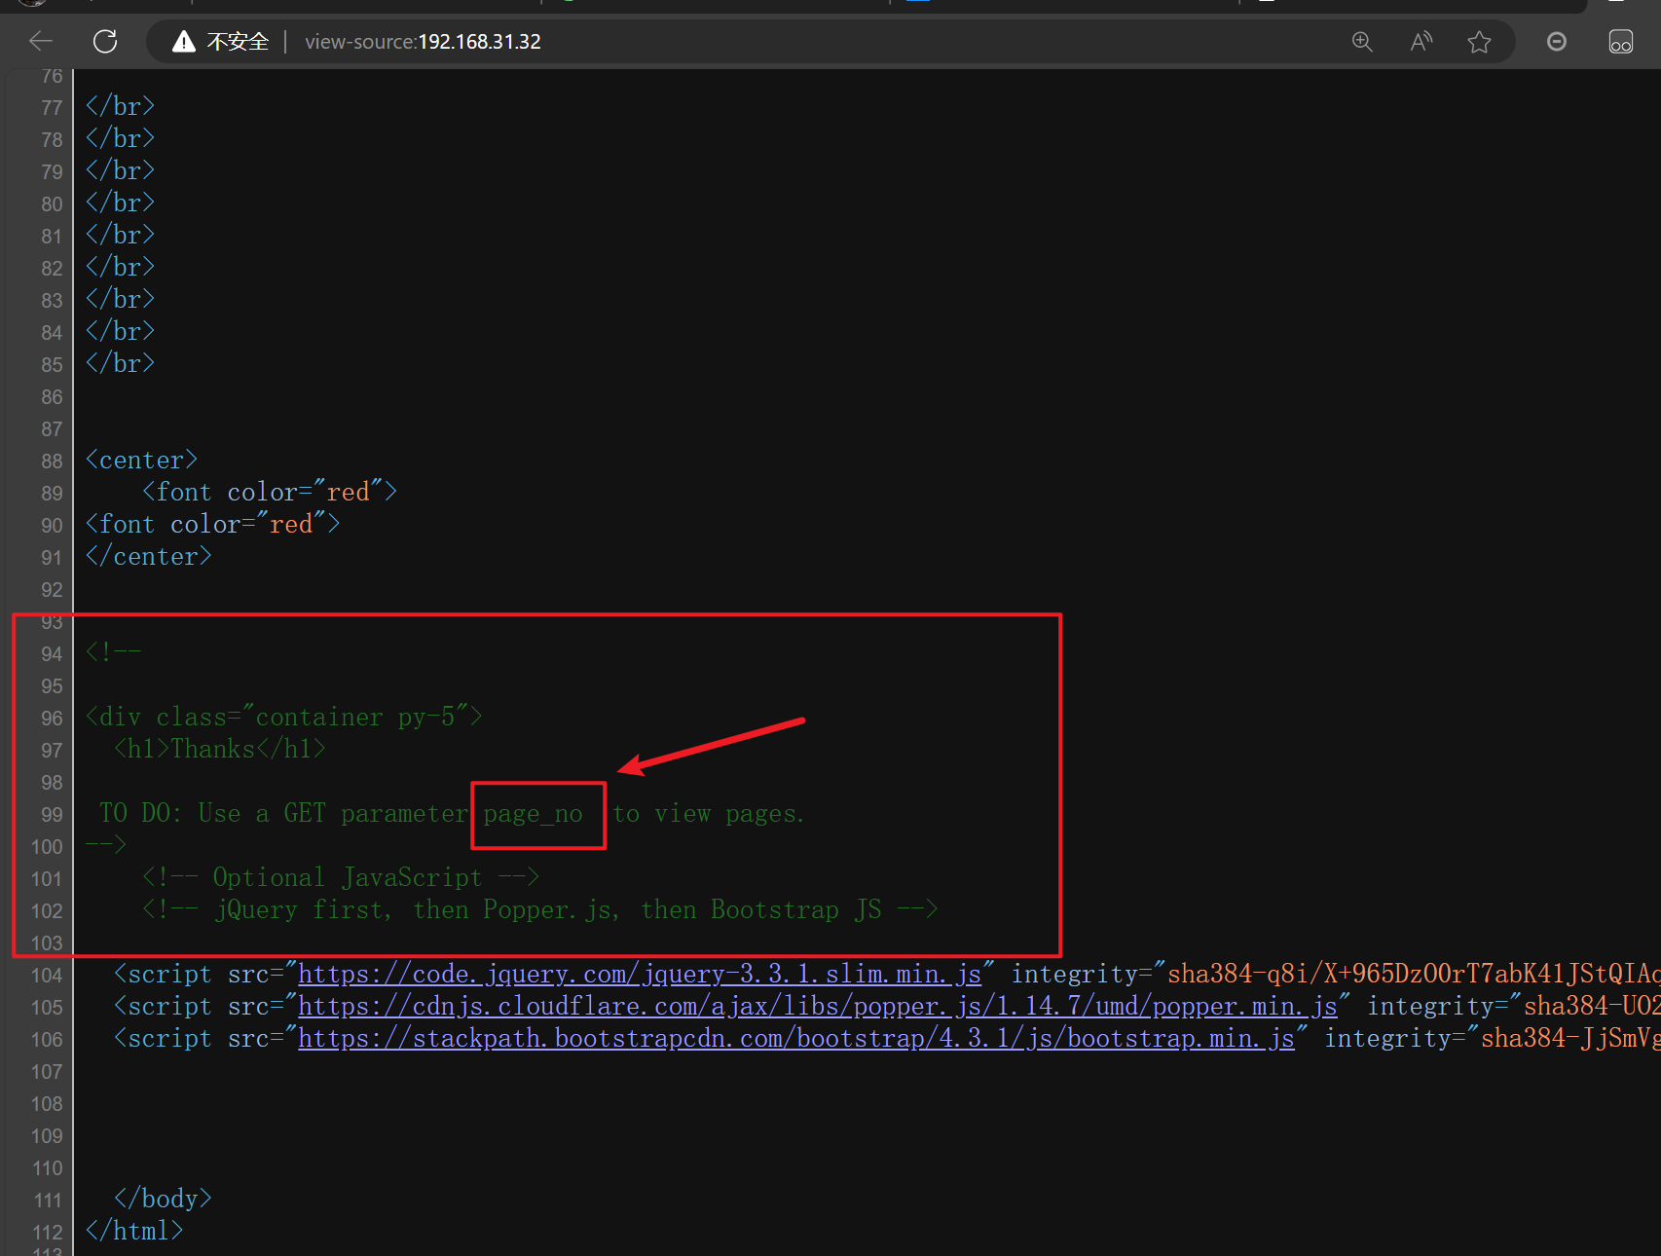
Task: Add page to favorites with star icon
Action: (1479, 41)
